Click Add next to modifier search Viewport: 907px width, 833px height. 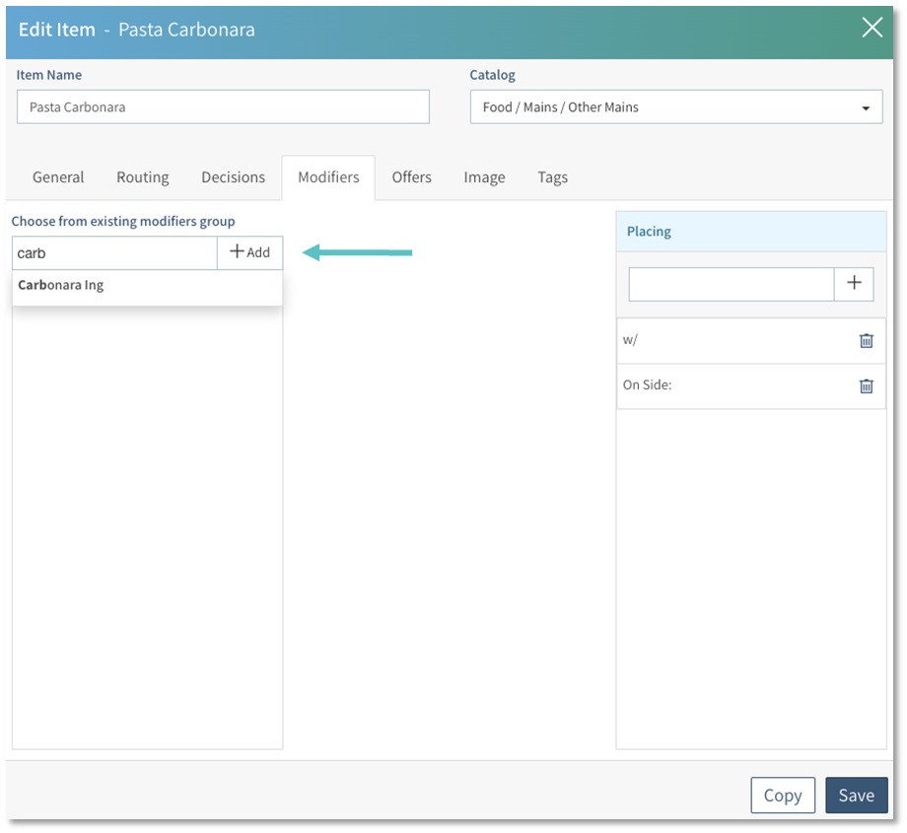(249, 252)
